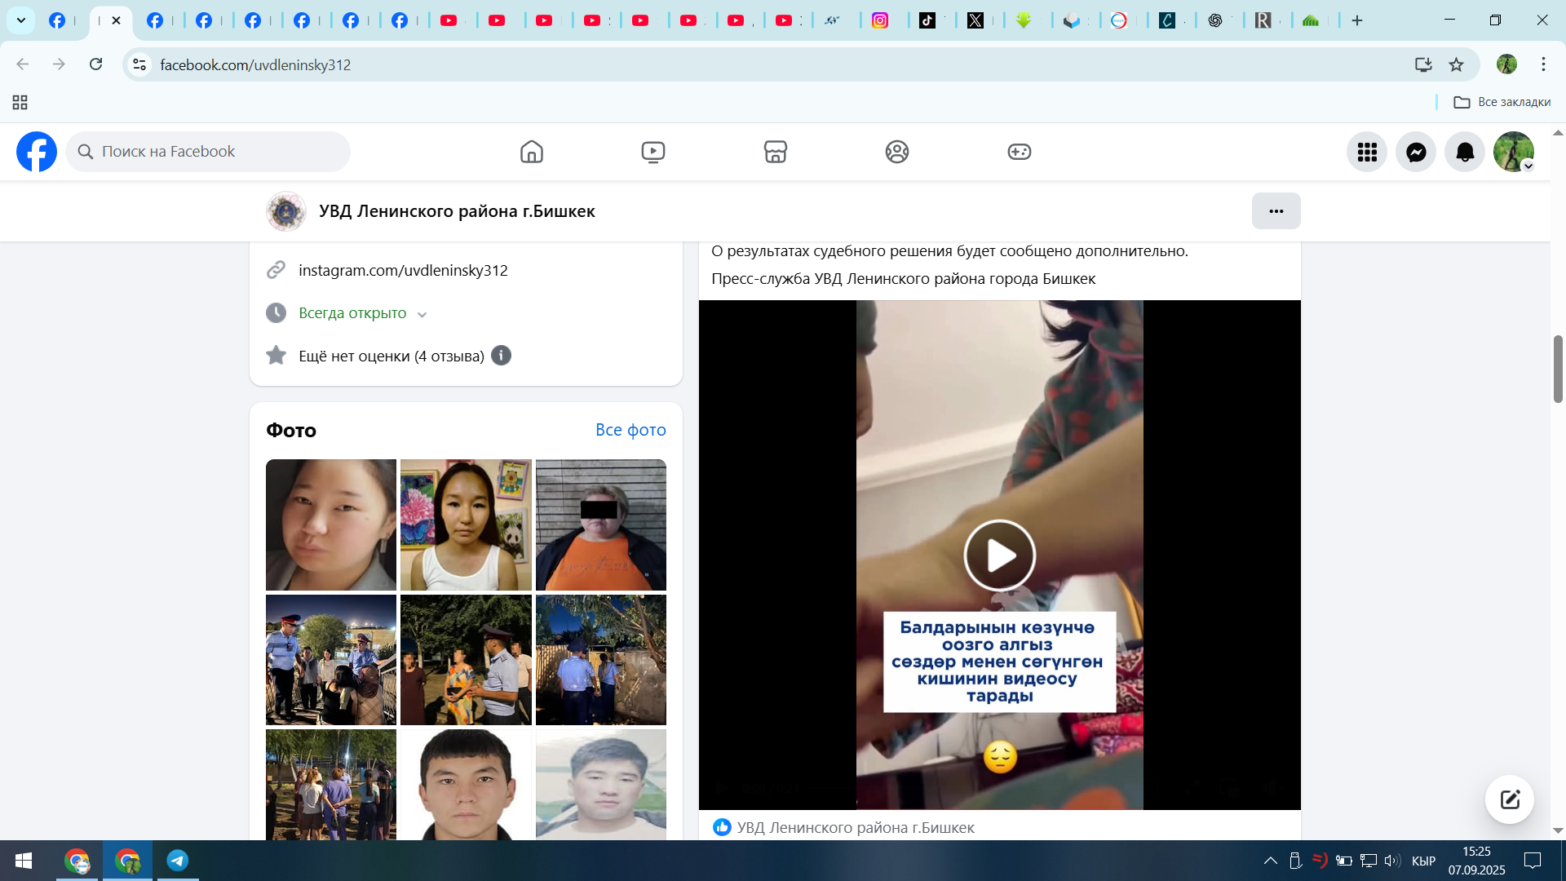This screenshot has width=1566, height=881.
Task: Open the notifications bell
Action: pyautogui.click(x=1465, y=152)
